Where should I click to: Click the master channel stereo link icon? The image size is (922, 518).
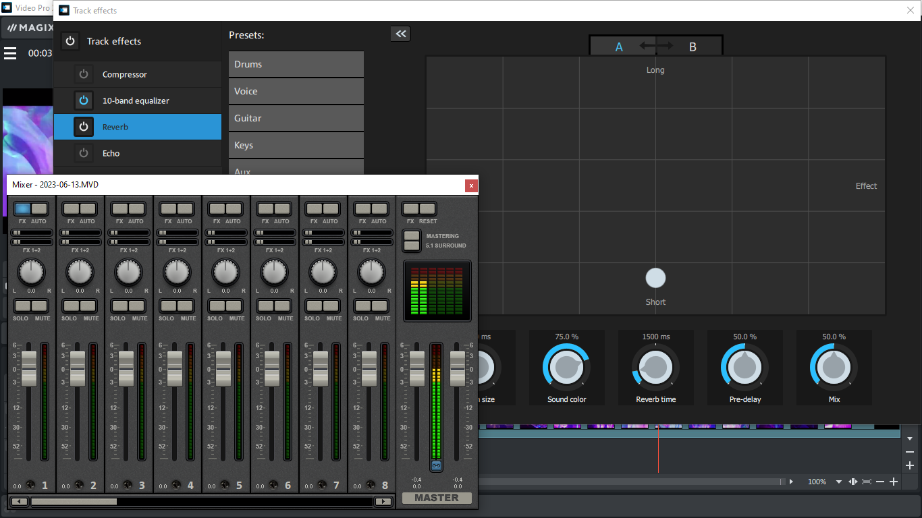436,466
